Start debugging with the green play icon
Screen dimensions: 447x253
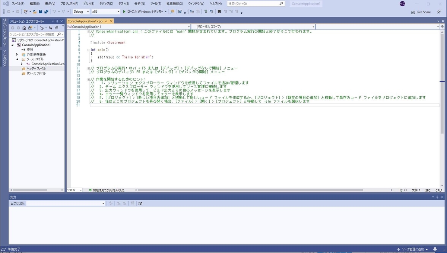(x=124, y=12)
